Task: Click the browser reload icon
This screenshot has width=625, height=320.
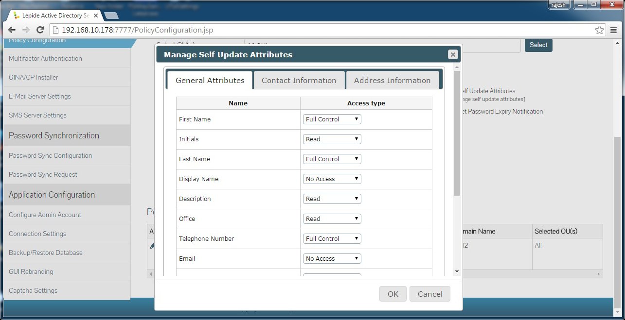Action: [40, 30]
